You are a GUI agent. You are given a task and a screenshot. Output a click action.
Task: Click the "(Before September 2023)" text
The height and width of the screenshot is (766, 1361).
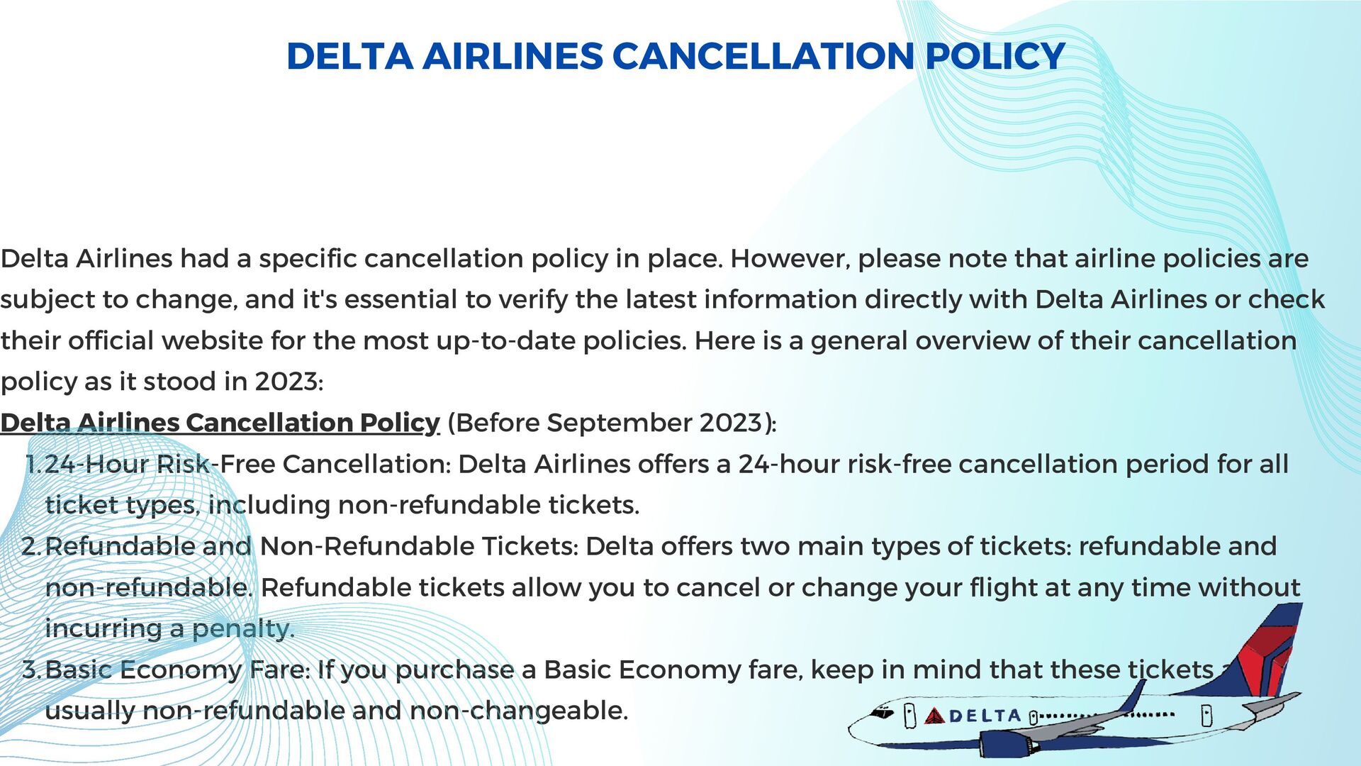[612, 423]
